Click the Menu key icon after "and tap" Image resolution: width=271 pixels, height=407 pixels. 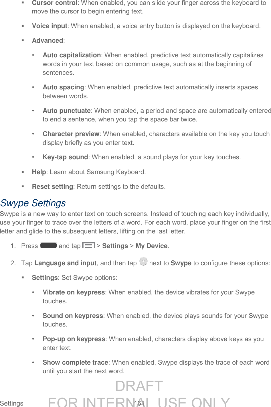pos(88,245)
